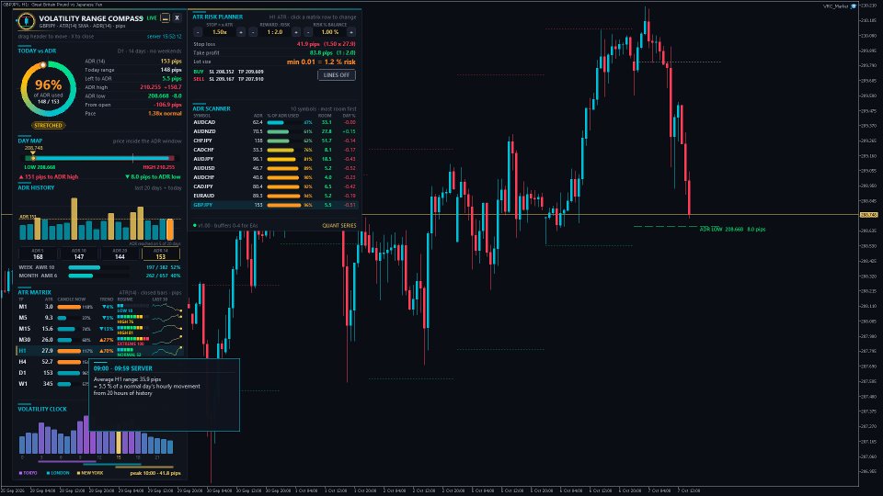Image resolution: width=883 pixels, height=496 pixels.
Task: Toggle the LINES OFF button
Action: point(337,74)
